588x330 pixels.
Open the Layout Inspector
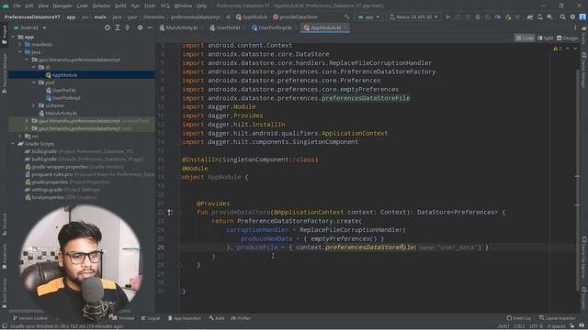pos(557,318)
